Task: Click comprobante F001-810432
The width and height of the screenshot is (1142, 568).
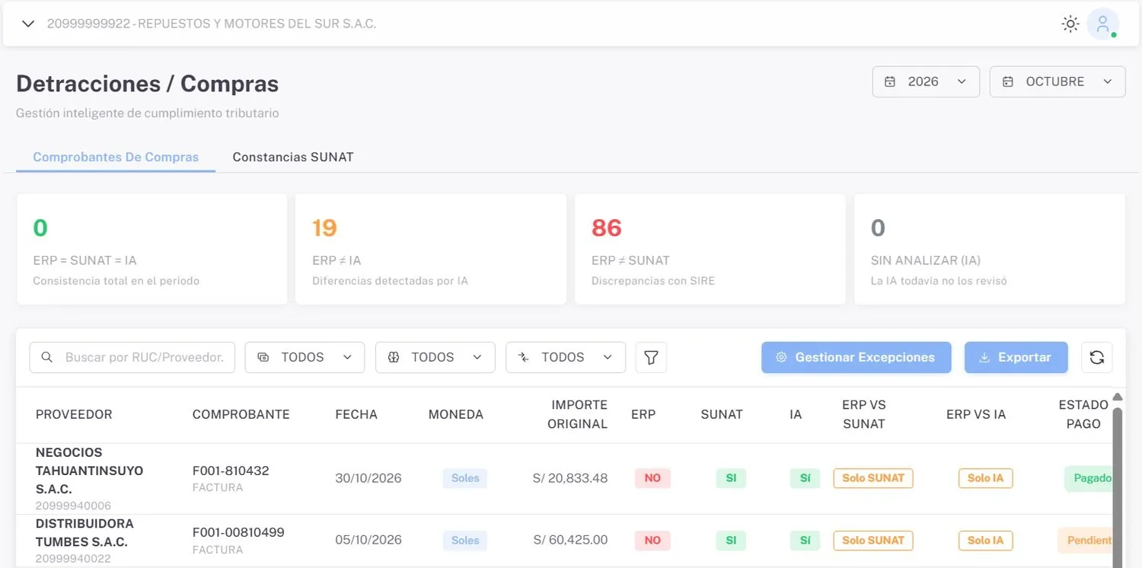Action: coord(231,471)
